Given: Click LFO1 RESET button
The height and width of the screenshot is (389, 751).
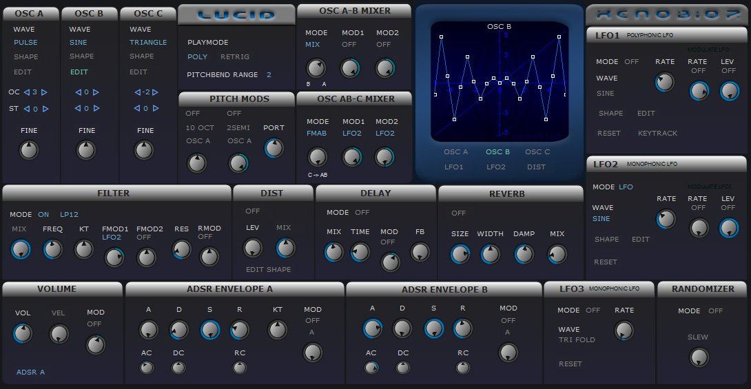Looking at the screenshot, I should tap(609, 133).
